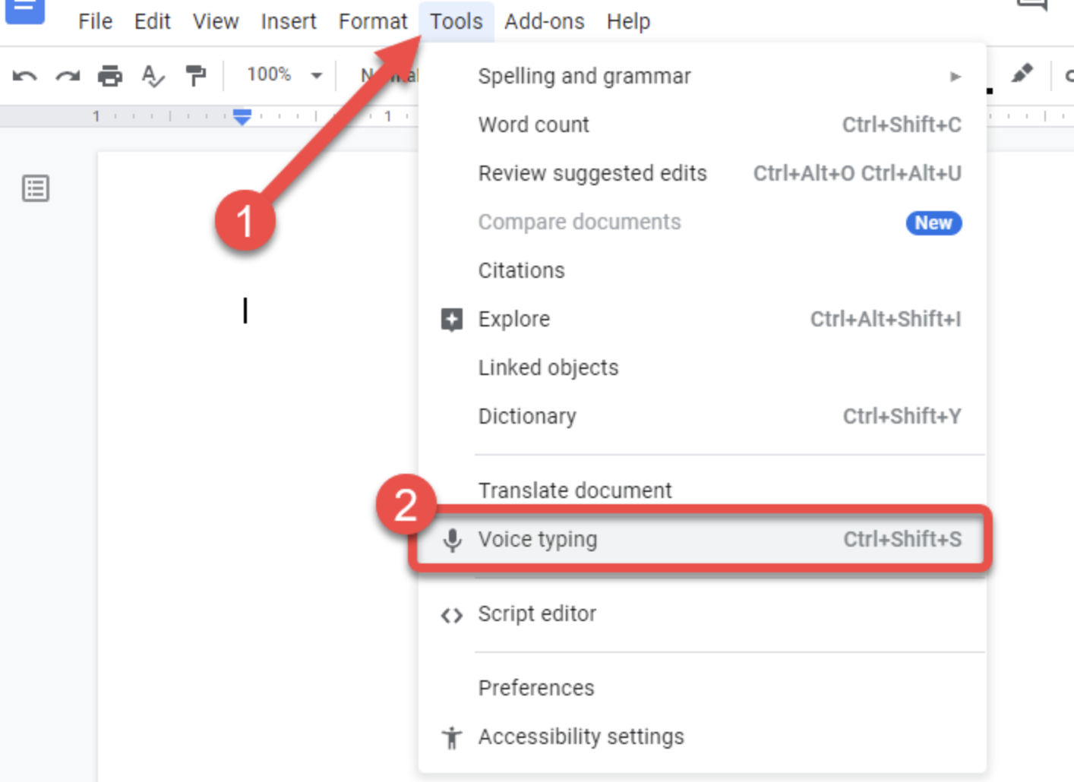Click the blue indent marker on ruler

(242, 117)
